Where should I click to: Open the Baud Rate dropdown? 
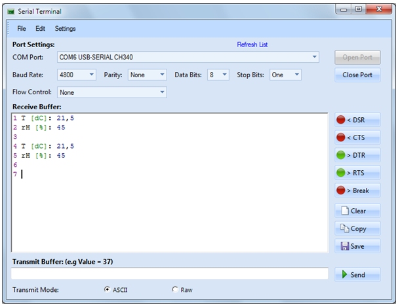(91, 75)
